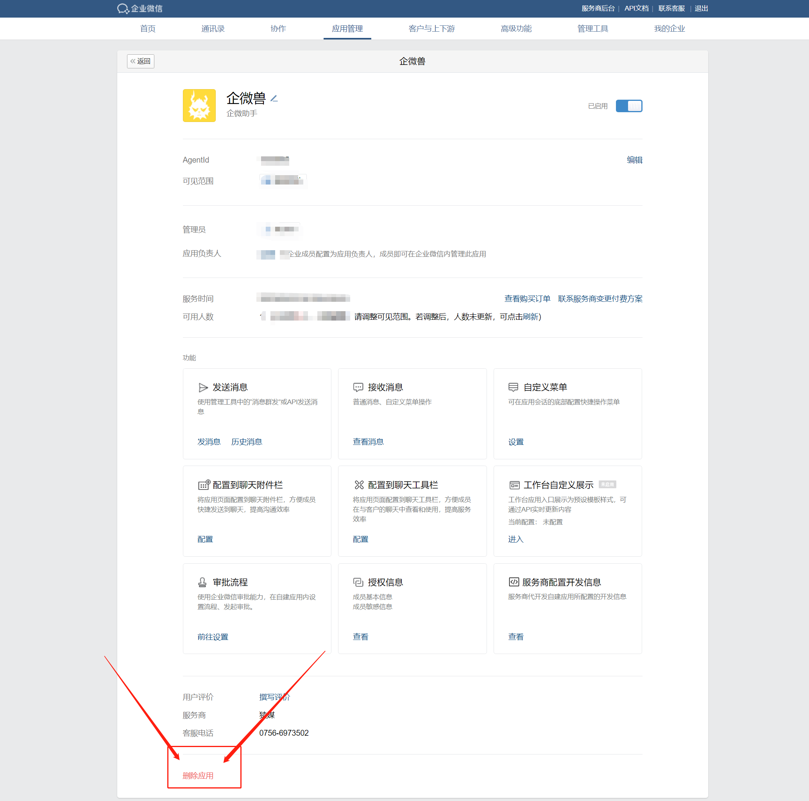Click the red 删除应用 link

[x=198, y=776]
